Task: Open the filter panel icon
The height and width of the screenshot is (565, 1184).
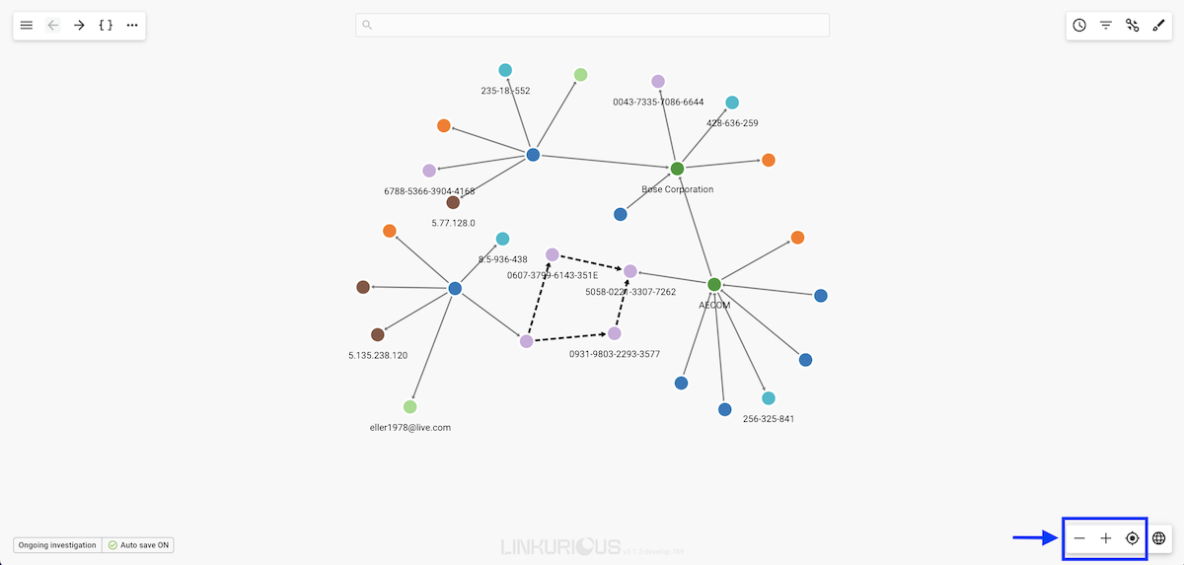Action: point(1106,25)
